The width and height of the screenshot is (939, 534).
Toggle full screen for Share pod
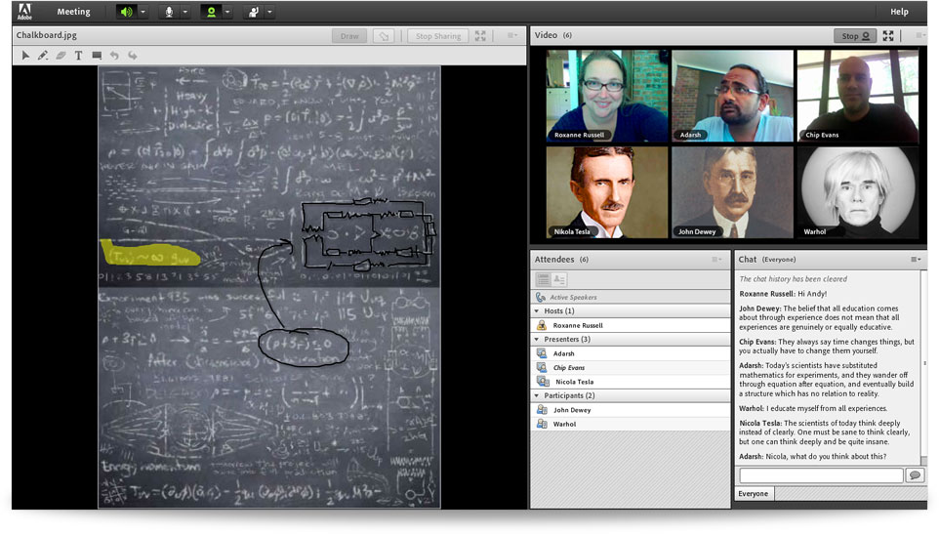click(x=480, y=36)
